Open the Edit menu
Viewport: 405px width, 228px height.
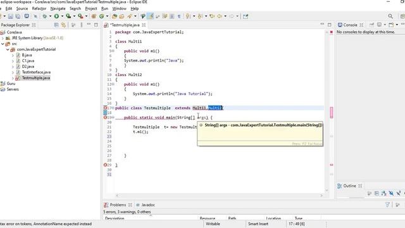(9, 8)
